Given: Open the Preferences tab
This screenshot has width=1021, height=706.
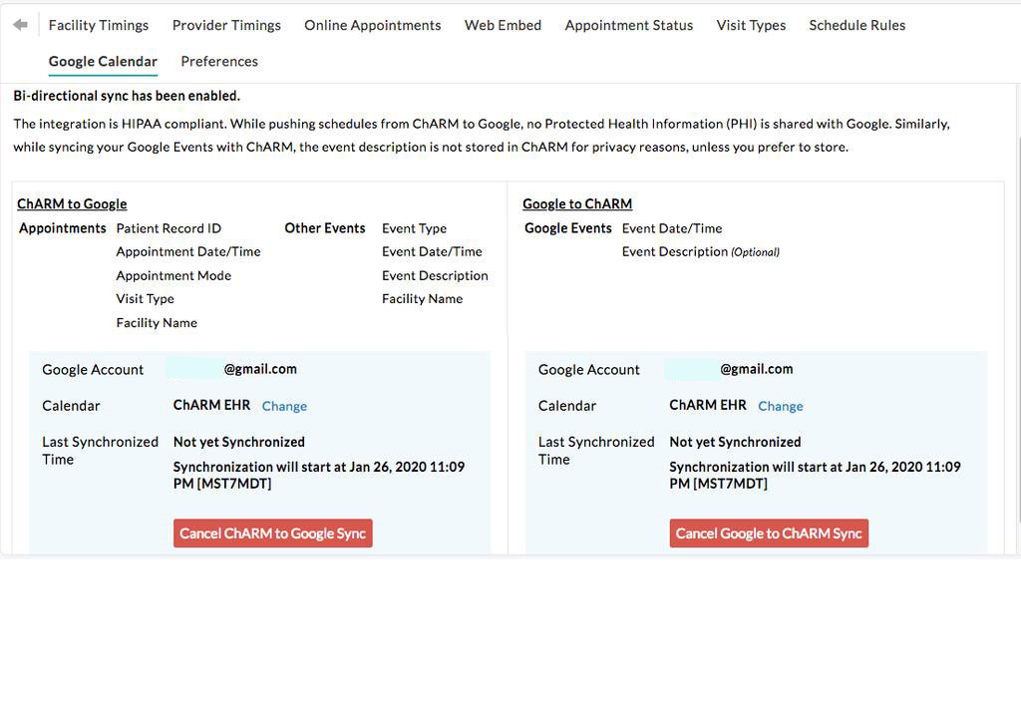Looking at the screenshot, I should pyautogui.click(x=218, y=61).
